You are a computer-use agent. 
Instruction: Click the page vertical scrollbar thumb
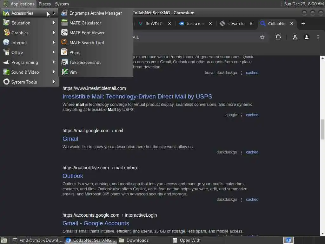pos(322,130)
